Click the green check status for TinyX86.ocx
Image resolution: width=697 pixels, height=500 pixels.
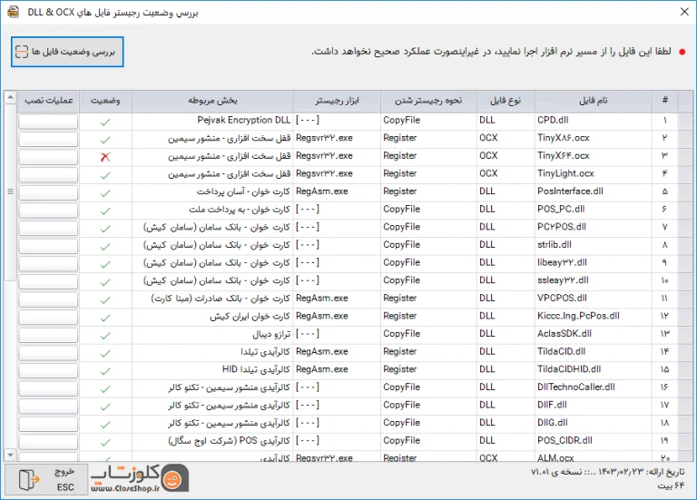[105, 140]
